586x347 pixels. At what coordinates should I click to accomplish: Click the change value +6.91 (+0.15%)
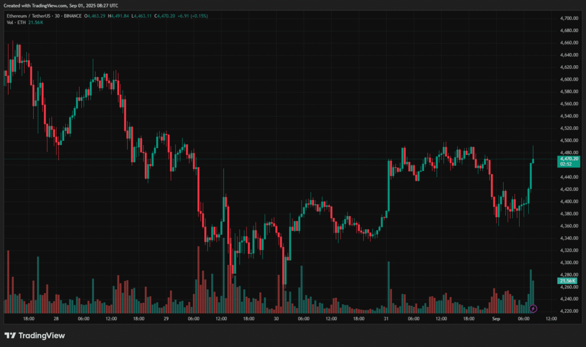point(193,16)
